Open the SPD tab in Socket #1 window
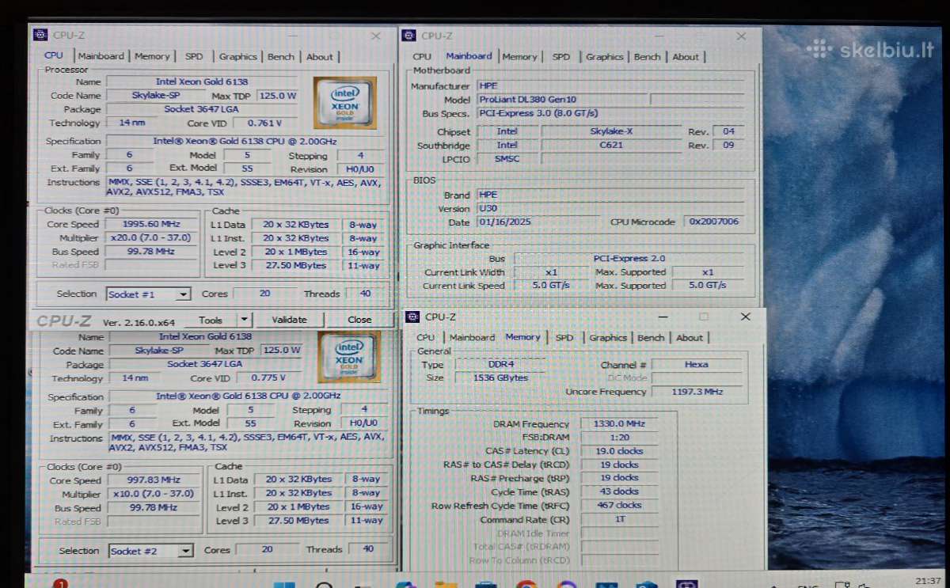Screen dimensions: 950x588 194,56
